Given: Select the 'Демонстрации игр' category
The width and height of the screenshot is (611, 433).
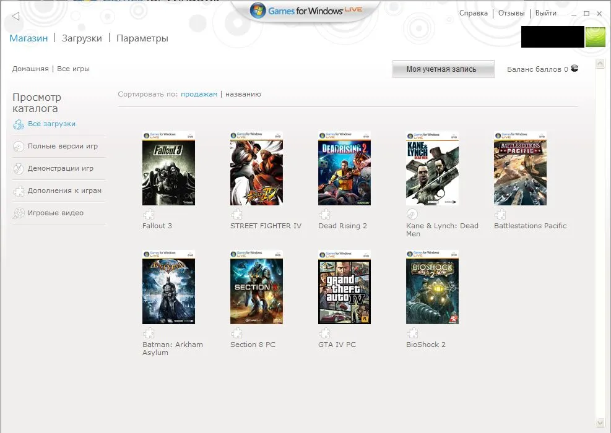Looking at the screenshot, I should (61, 168).
